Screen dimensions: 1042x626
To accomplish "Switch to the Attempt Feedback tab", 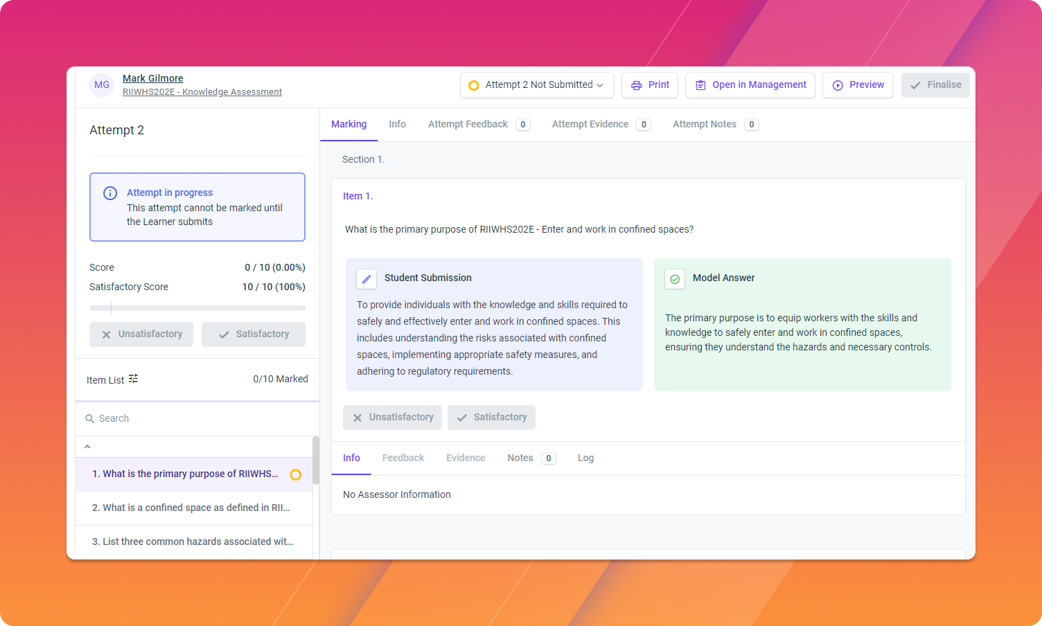I will click(479, 125).
